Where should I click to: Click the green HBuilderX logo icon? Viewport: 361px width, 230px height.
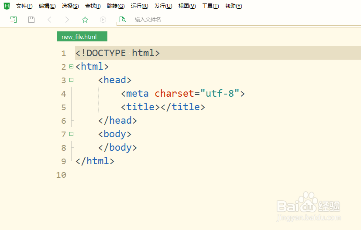tap(7, 6)
